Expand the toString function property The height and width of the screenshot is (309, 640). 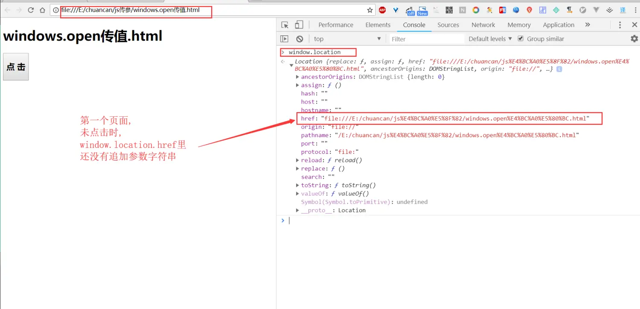pyautogui.click(x=298, y=185)
